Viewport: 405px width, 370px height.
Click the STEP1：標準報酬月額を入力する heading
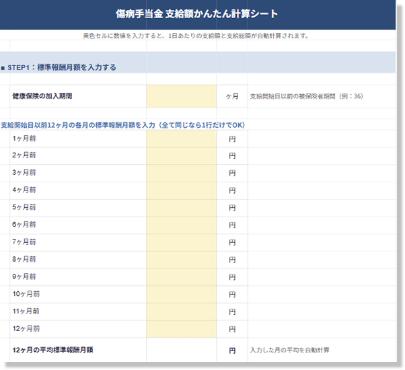pyautogui.click(x=62, y=68)
